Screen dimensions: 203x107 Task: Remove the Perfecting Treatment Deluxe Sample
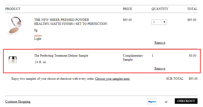tap(160, 68)
